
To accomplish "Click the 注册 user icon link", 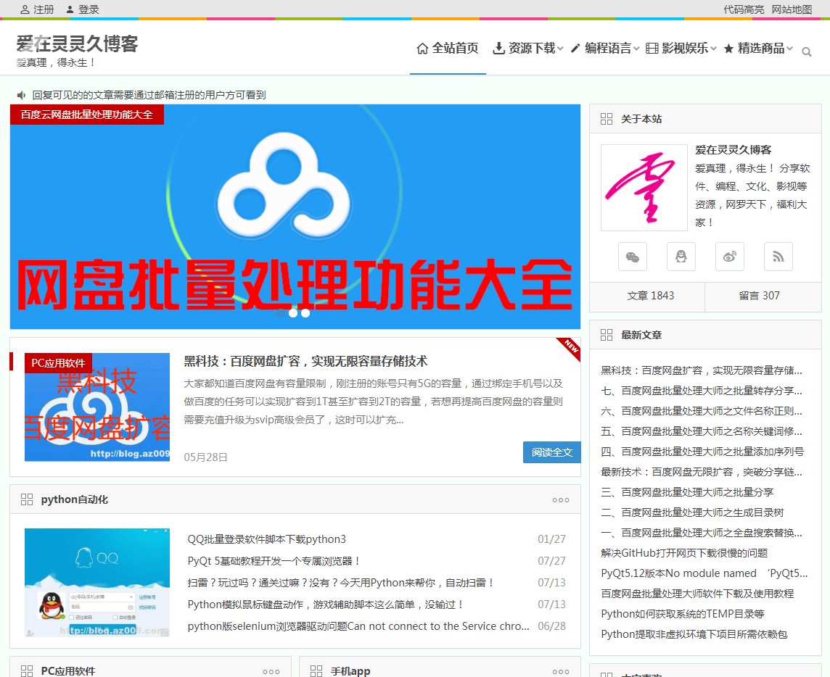I will (x=37, y=9).
